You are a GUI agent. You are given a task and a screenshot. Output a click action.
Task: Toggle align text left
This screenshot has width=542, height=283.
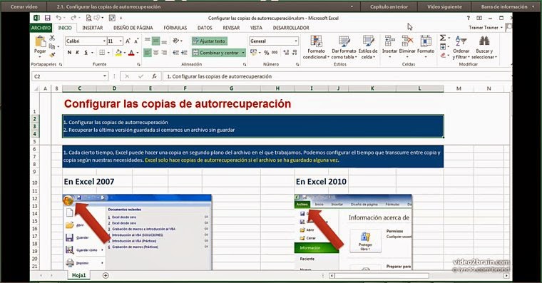pos(147,53)
